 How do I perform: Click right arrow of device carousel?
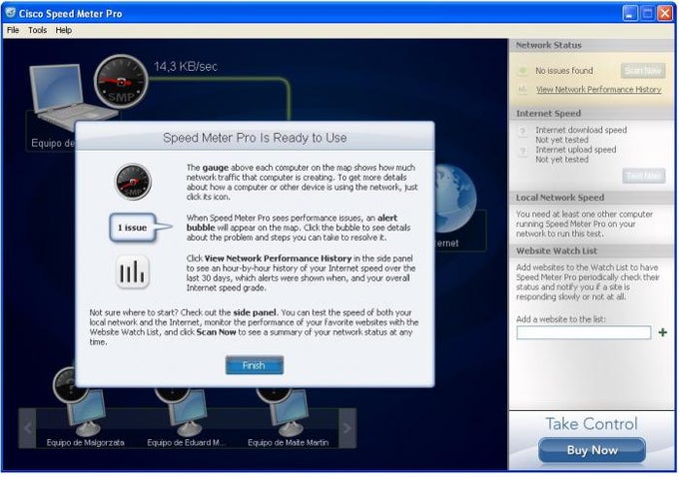347,428
